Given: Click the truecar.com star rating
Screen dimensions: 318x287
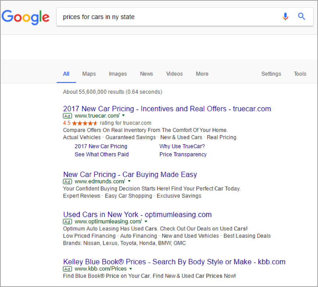Looking at the screenshot, I should [x=85, y=123].
